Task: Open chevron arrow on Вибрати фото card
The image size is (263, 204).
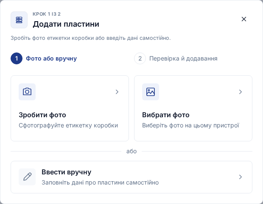Action: pyautogui.click(x=241, y=92)
